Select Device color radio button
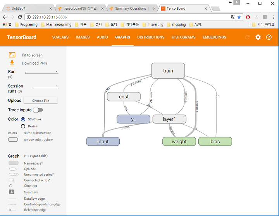The width and height of the screenshot is (279, 216). click(x=23, y=126)
